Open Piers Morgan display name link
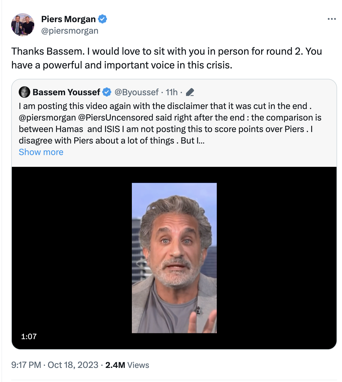The width and height of the screenshot is (342, 382). tap(68, 19)
